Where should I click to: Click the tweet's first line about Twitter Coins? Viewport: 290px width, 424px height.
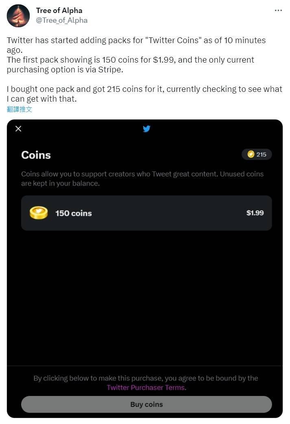[x=136, y=40]
